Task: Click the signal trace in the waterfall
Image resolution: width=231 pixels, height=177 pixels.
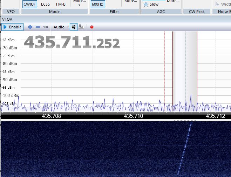Action: coord(185,148)
